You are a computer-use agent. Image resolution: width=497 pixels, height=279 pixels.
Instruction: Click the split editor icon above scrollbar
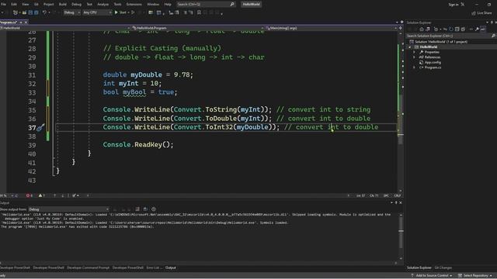[x=401, y=28]
